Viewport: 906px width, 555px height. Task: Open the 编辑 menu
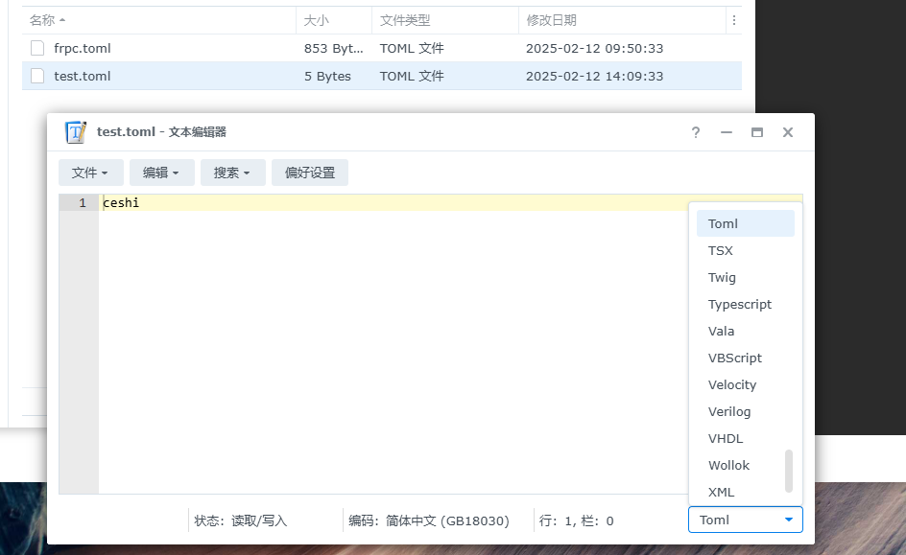[x=161, y=173]
